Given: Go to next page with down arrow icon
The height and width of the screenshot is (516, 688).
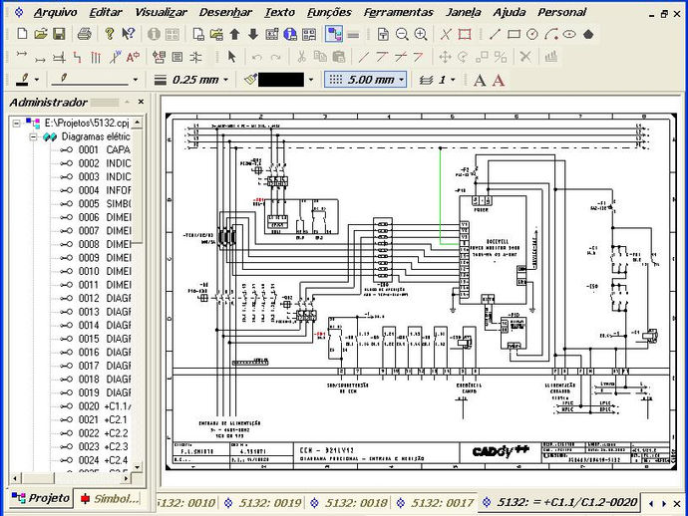Looking at the screenshot, I should click(x=253, y=34).
